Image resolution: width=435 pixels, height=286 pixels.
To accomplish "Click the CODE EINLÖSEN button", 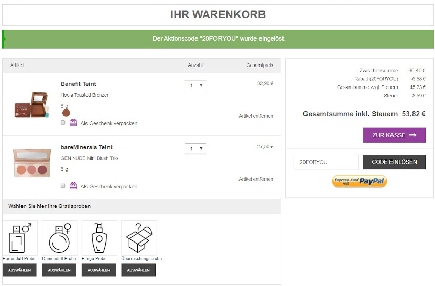I will [394, 162].
